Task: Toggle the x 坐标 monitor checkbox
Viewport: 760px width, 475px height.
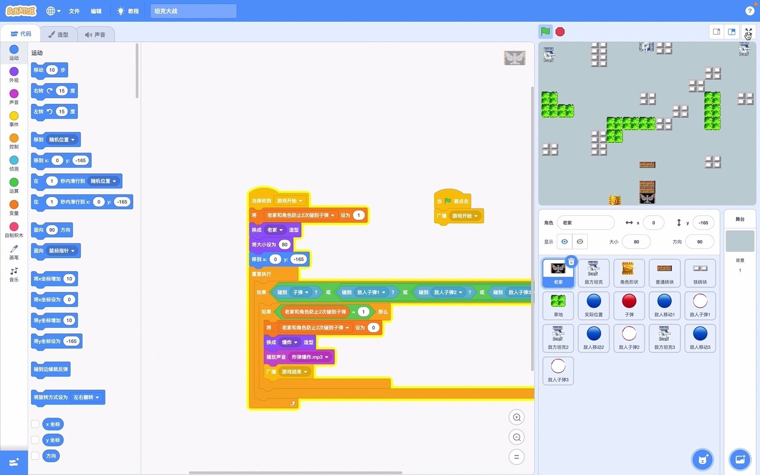Action: pyautogui.click(x=35, y=424)
